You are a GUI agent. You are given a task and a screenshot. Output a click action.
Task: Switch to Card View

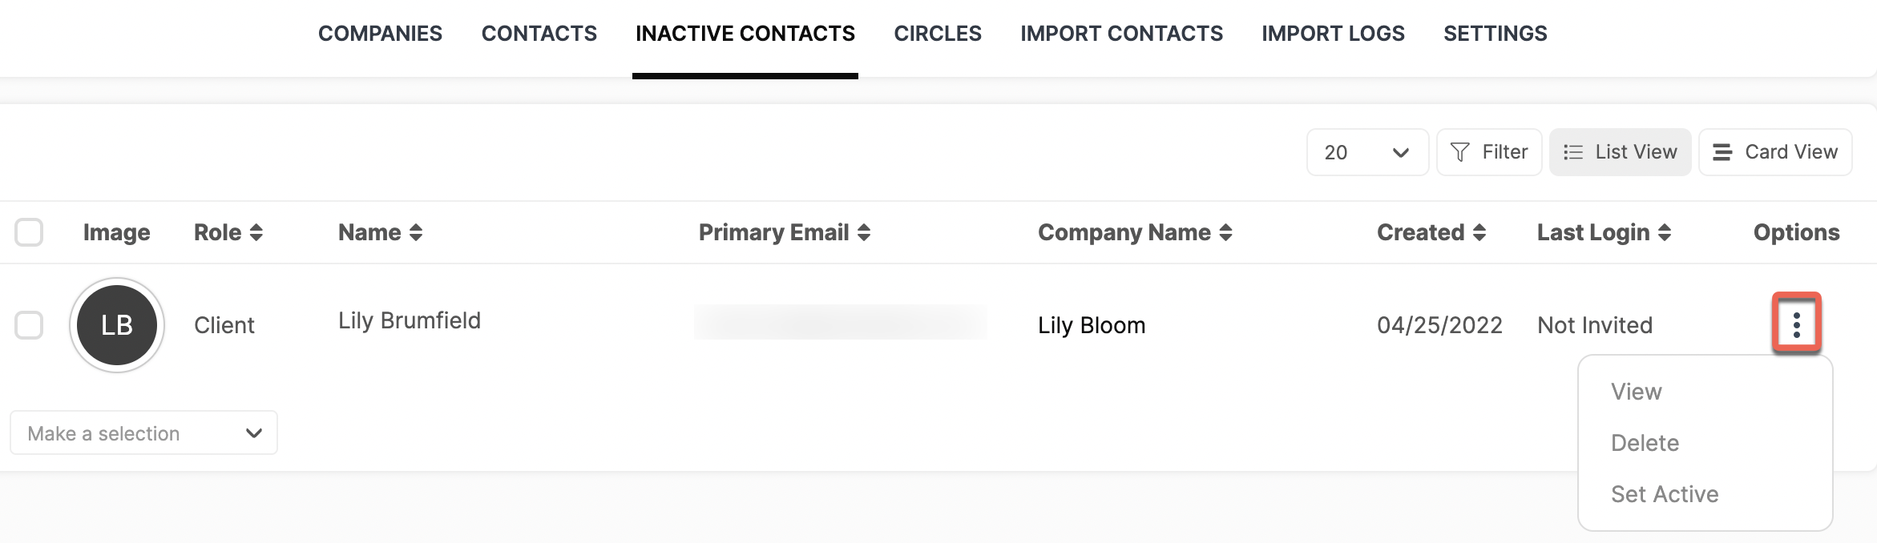coord(1775,152)
